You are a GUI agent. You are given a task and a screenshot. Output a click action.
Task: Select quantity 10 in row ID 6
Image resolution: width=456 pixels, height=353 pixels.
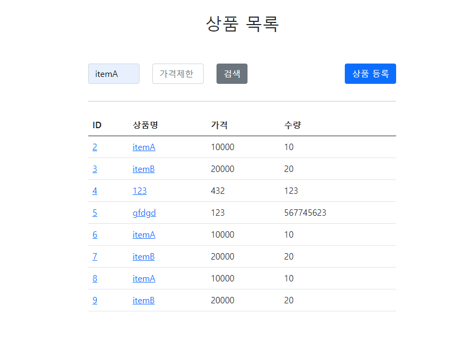[289, 234]
